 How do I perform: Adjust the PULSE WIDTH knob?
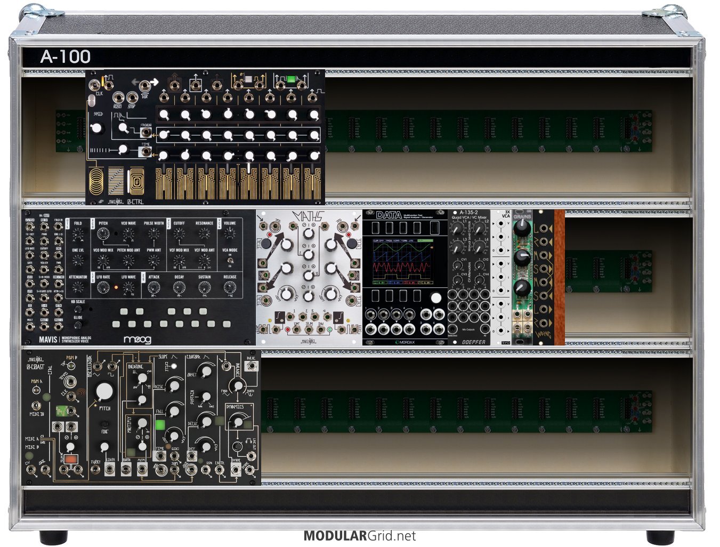pos(154,234)
